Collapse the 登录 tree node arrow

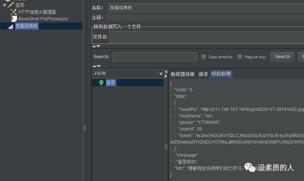point(5,5)
